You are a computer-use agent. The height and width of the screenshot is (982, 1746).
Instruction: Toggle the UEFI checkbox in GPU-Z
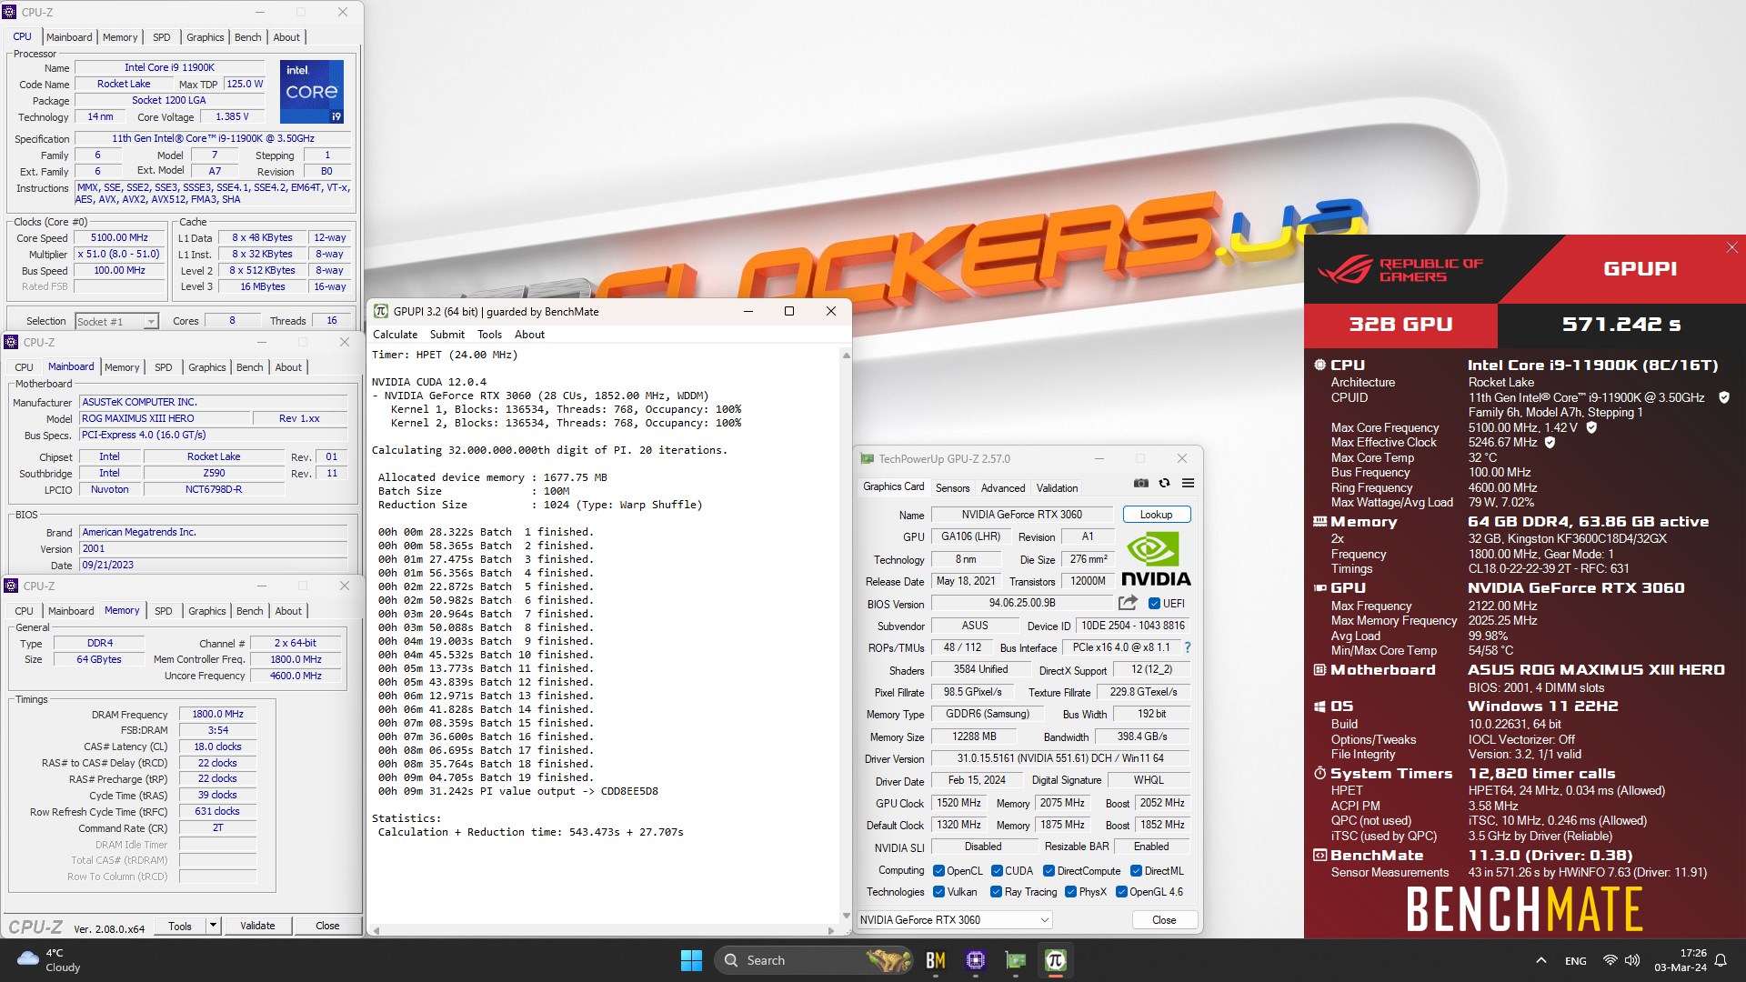tap(1154, 604)
